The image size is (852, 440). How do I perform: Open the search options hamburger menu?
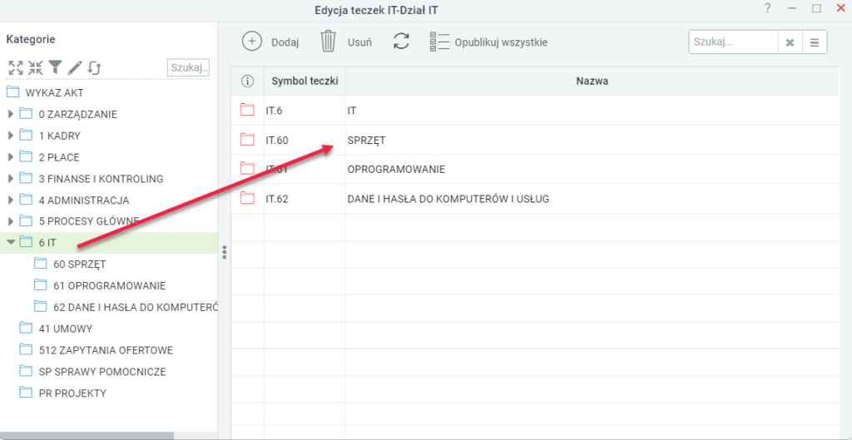coord(814,42)
